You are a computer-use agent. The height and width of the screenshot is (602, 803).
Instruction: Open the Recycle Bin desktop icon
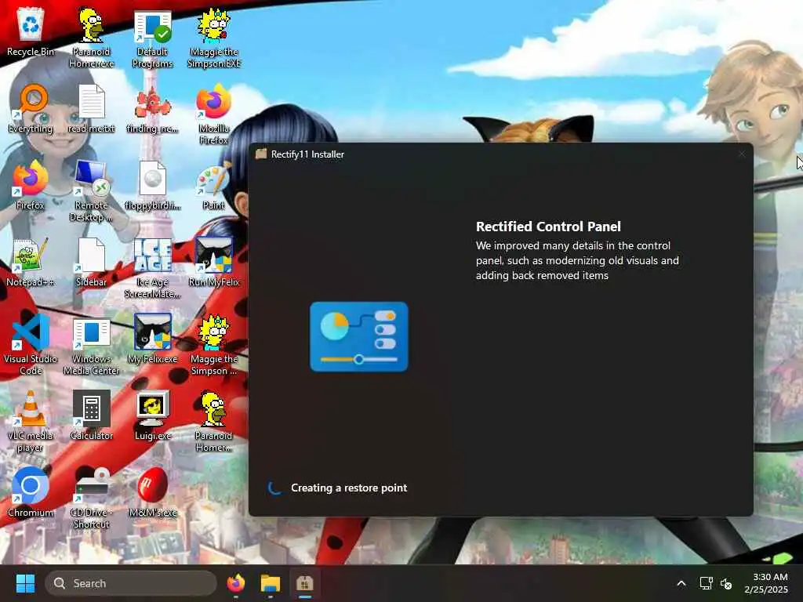coord(31,31)
